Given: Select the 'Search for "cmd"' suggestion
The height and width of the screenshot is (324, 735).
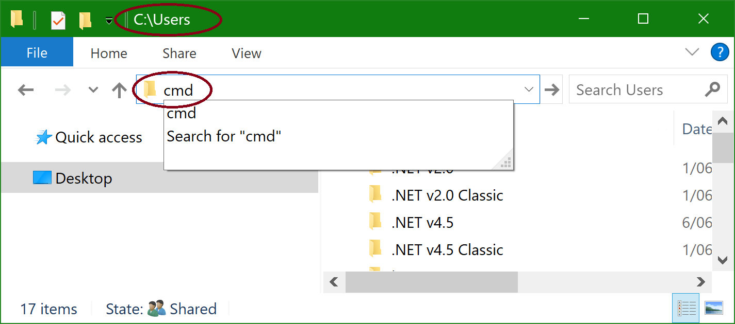Looking at the screenshot, I should [224, 136].
